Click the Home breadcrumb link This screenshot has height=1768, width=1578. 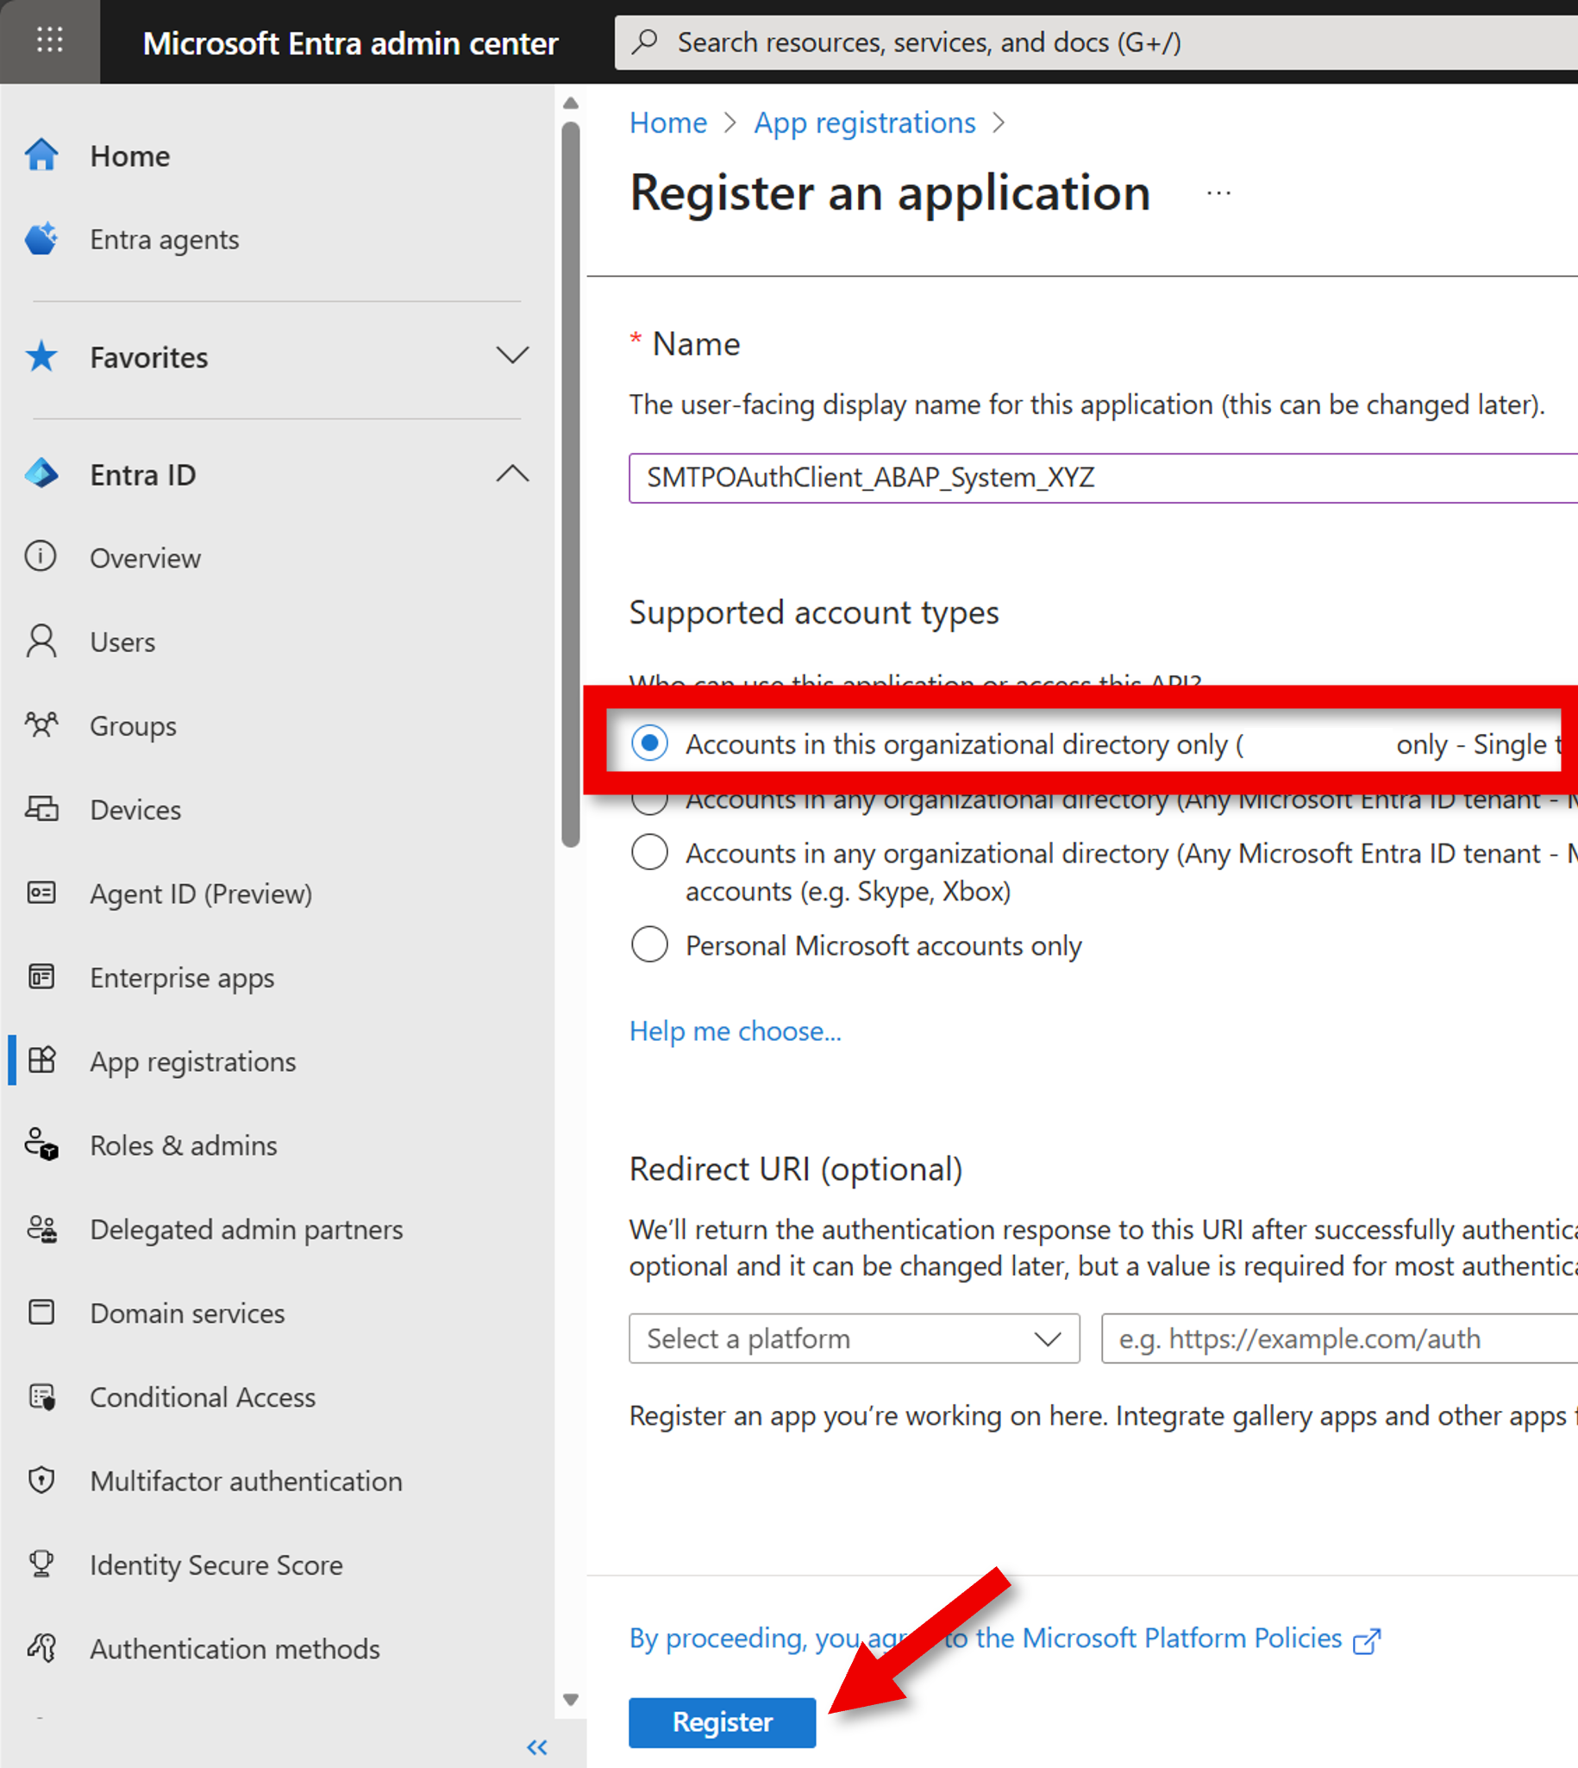coord(668,123)
